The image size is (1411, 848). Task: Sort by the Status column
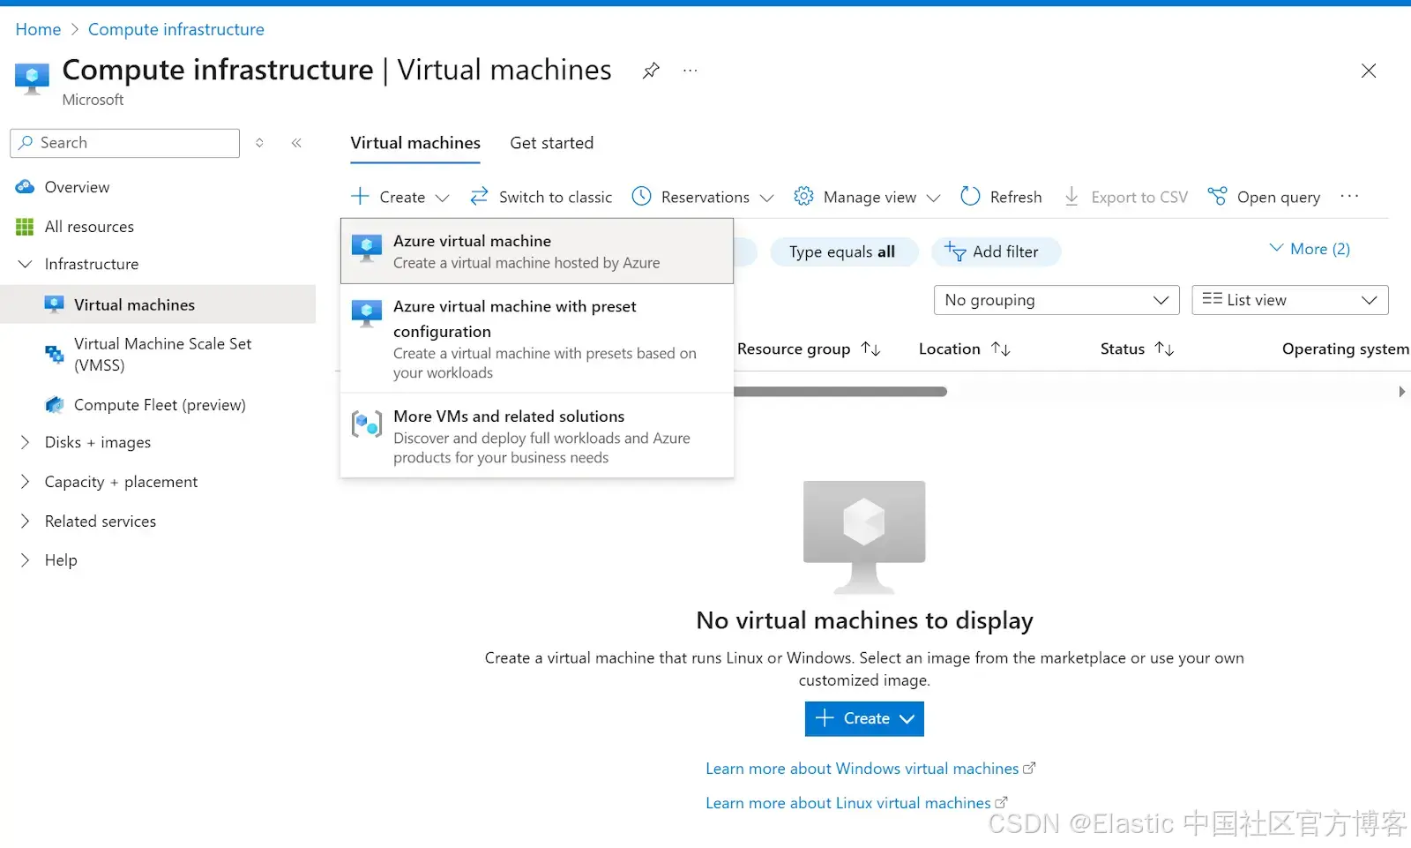pos(1137,349)
